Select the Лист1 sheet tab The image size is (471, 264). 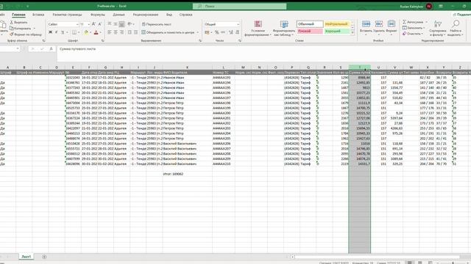26,257
